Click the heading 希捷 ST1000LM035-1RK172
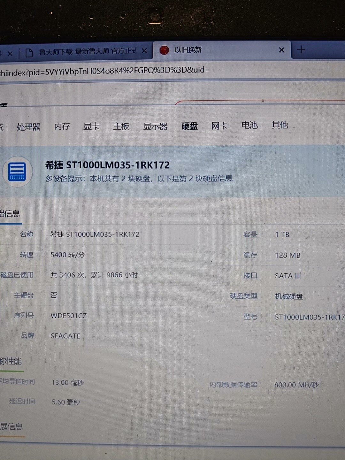This screenshot has width=345, height=460. (107, 165)
